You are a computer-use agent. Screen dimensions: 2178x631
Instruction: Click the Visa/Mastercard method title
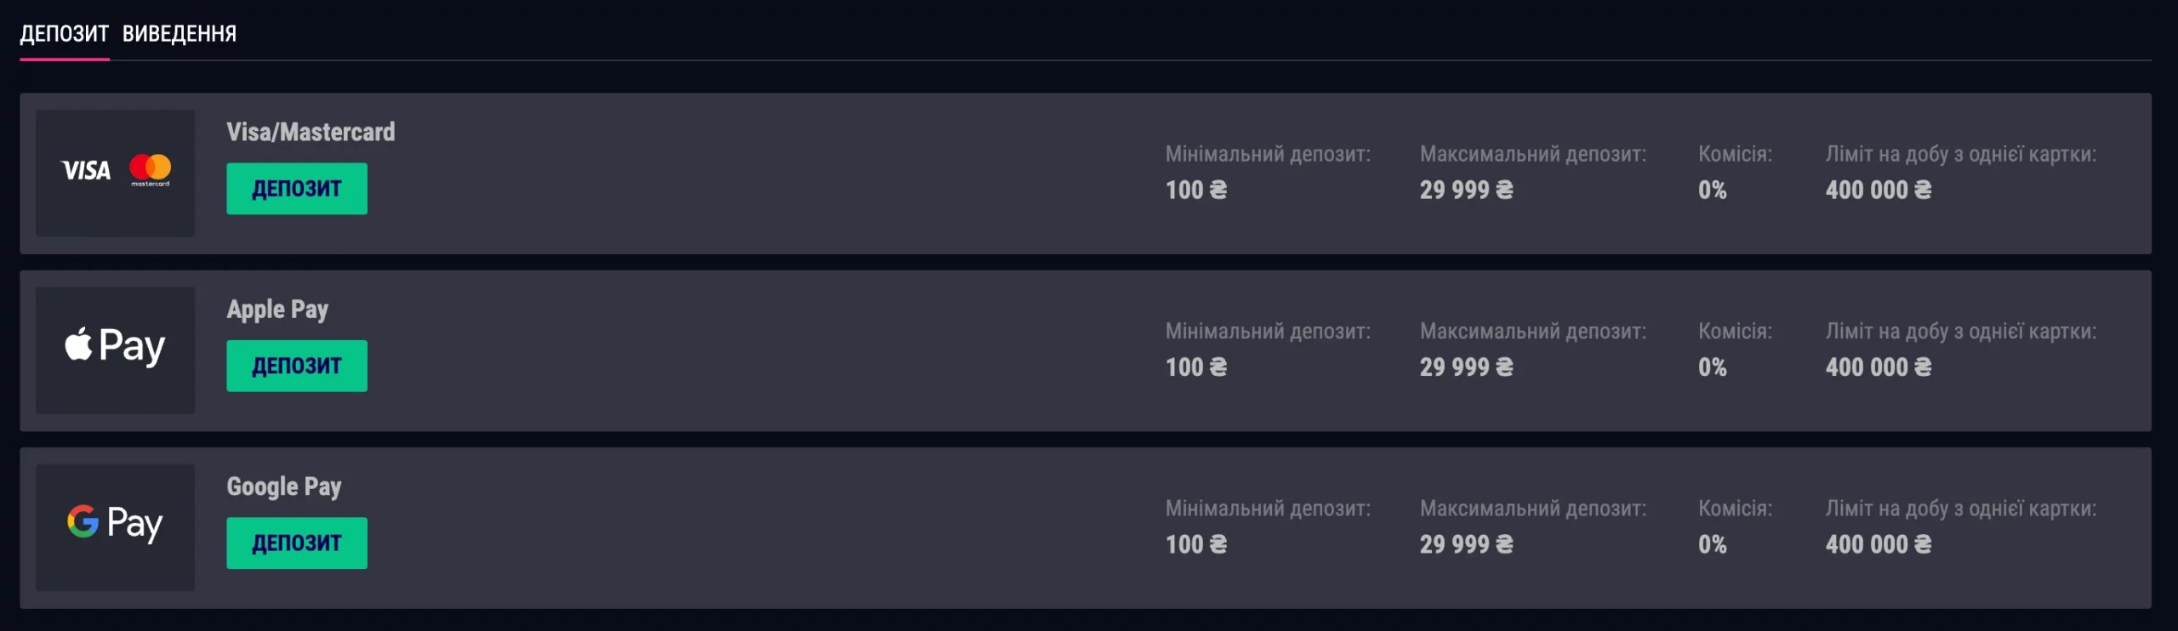pyautogui.click(x=311, y=132)
